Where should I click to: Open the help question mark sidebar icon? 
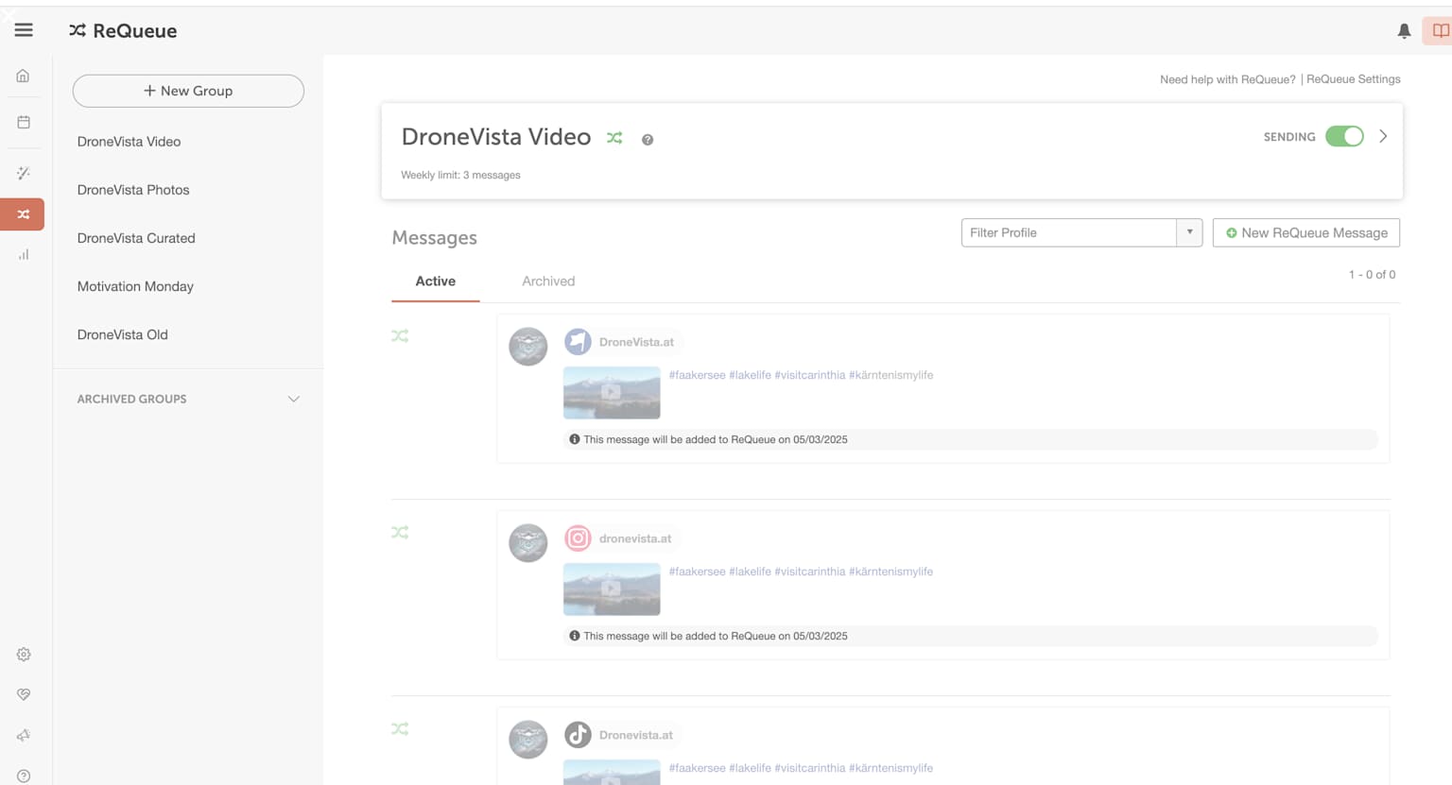point(24,776)
